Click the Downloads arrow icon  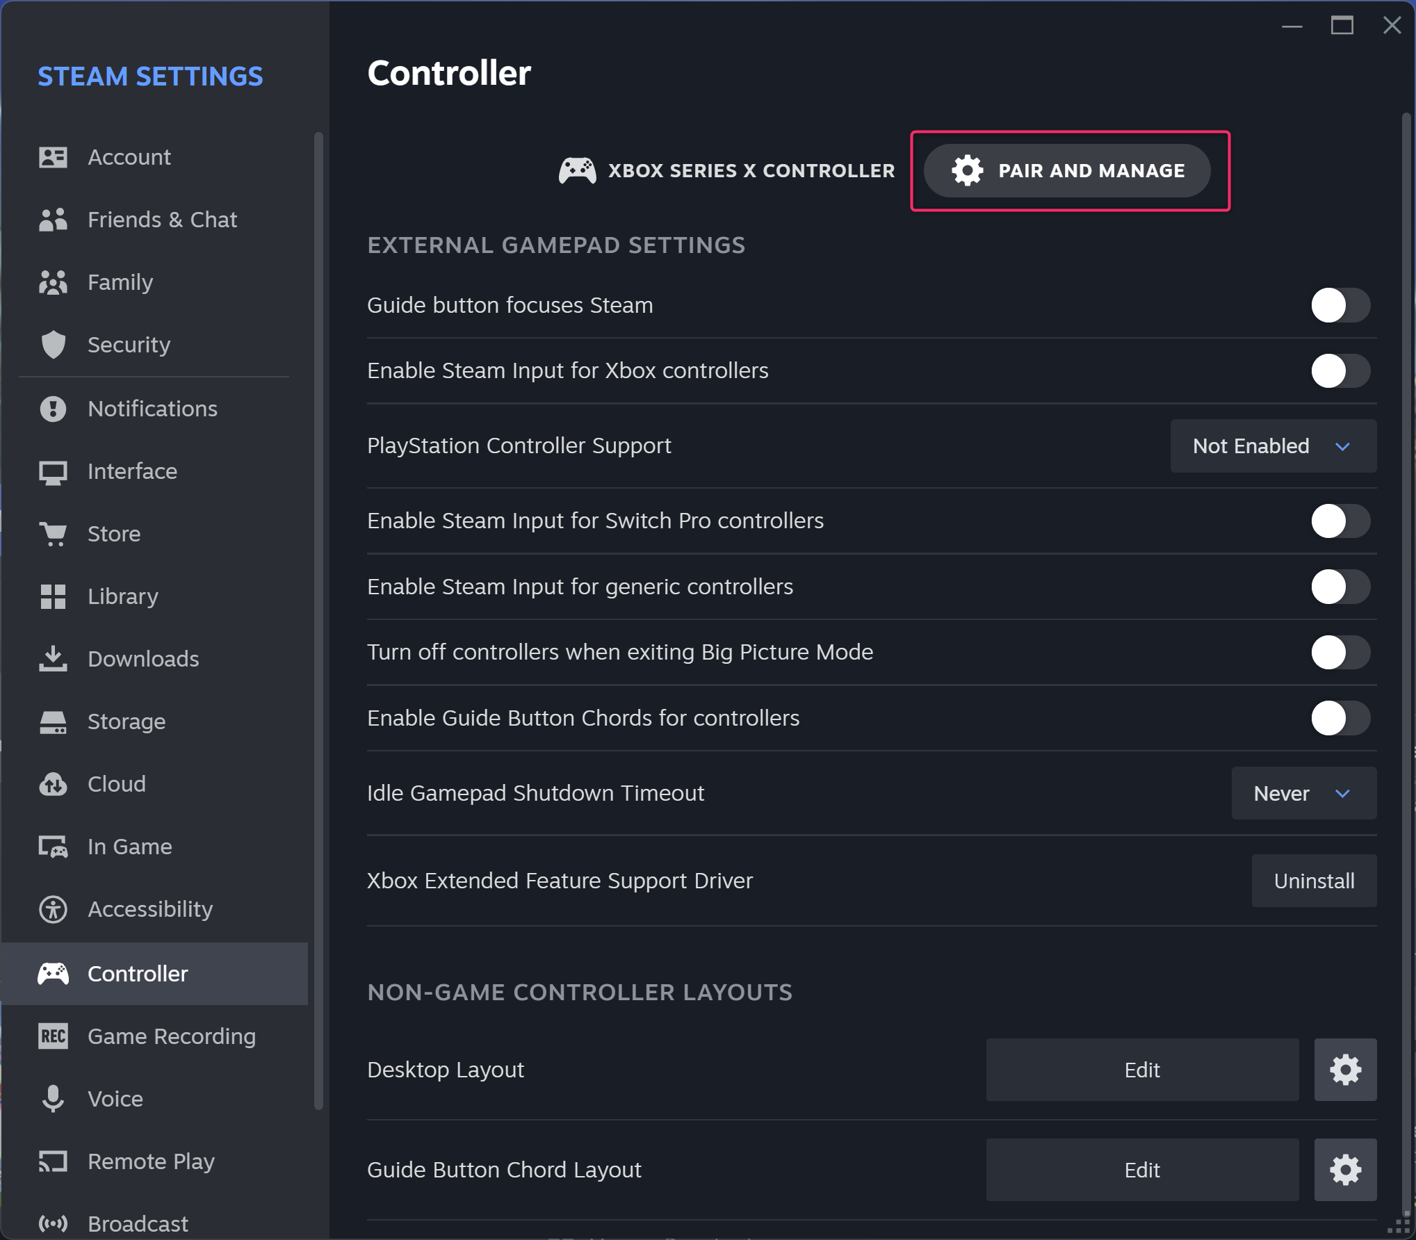click(x=53, y=659)
